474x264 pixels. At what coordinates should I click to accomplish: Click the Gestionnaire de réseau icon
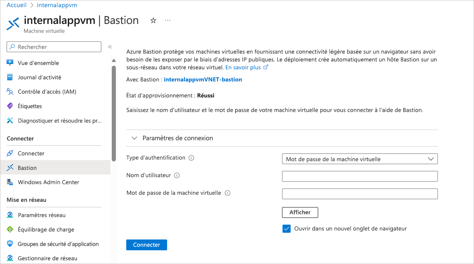pyautogui.click(x=10, y=258)
